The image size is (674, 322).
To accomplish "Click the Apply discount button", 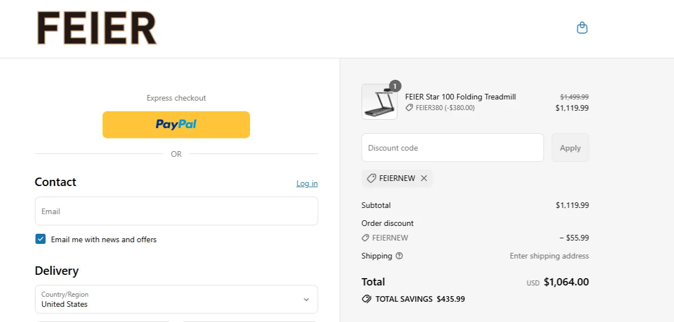I will (570, 148).
